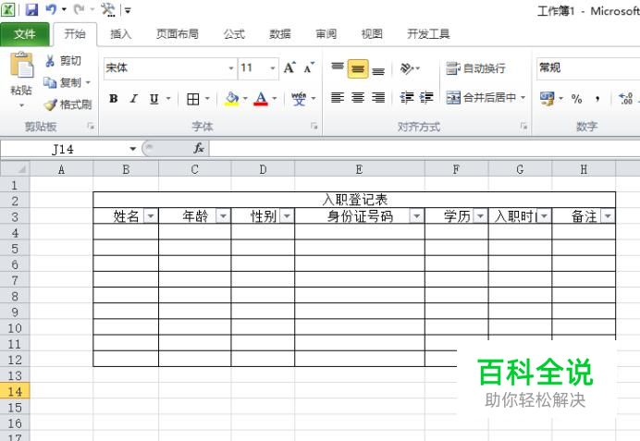Expand fill color dropdown arrow
The width and height of the screenshot is (640, 441).
[x=245, y=99]
